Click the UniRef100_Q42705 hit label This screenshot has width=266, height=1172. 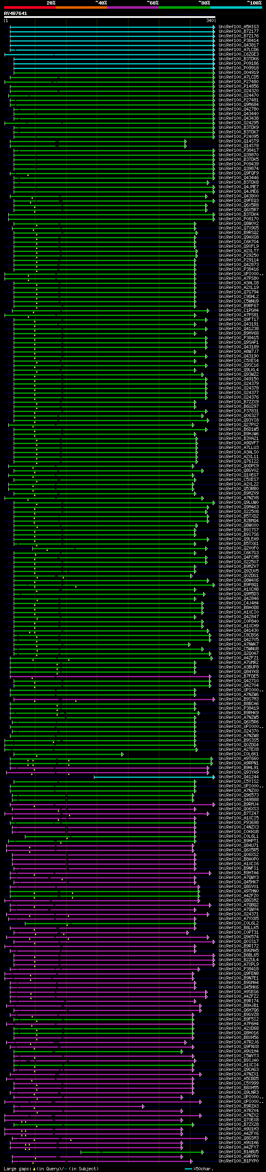239,640
